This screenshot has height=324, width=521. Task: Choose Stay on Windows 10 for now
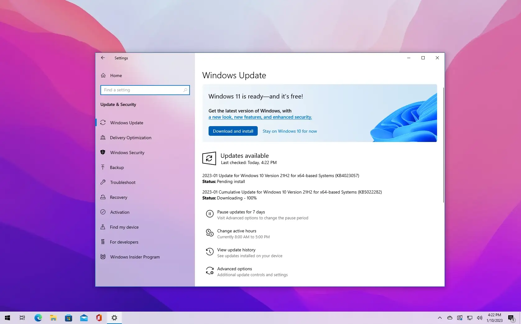click(290, 131)
